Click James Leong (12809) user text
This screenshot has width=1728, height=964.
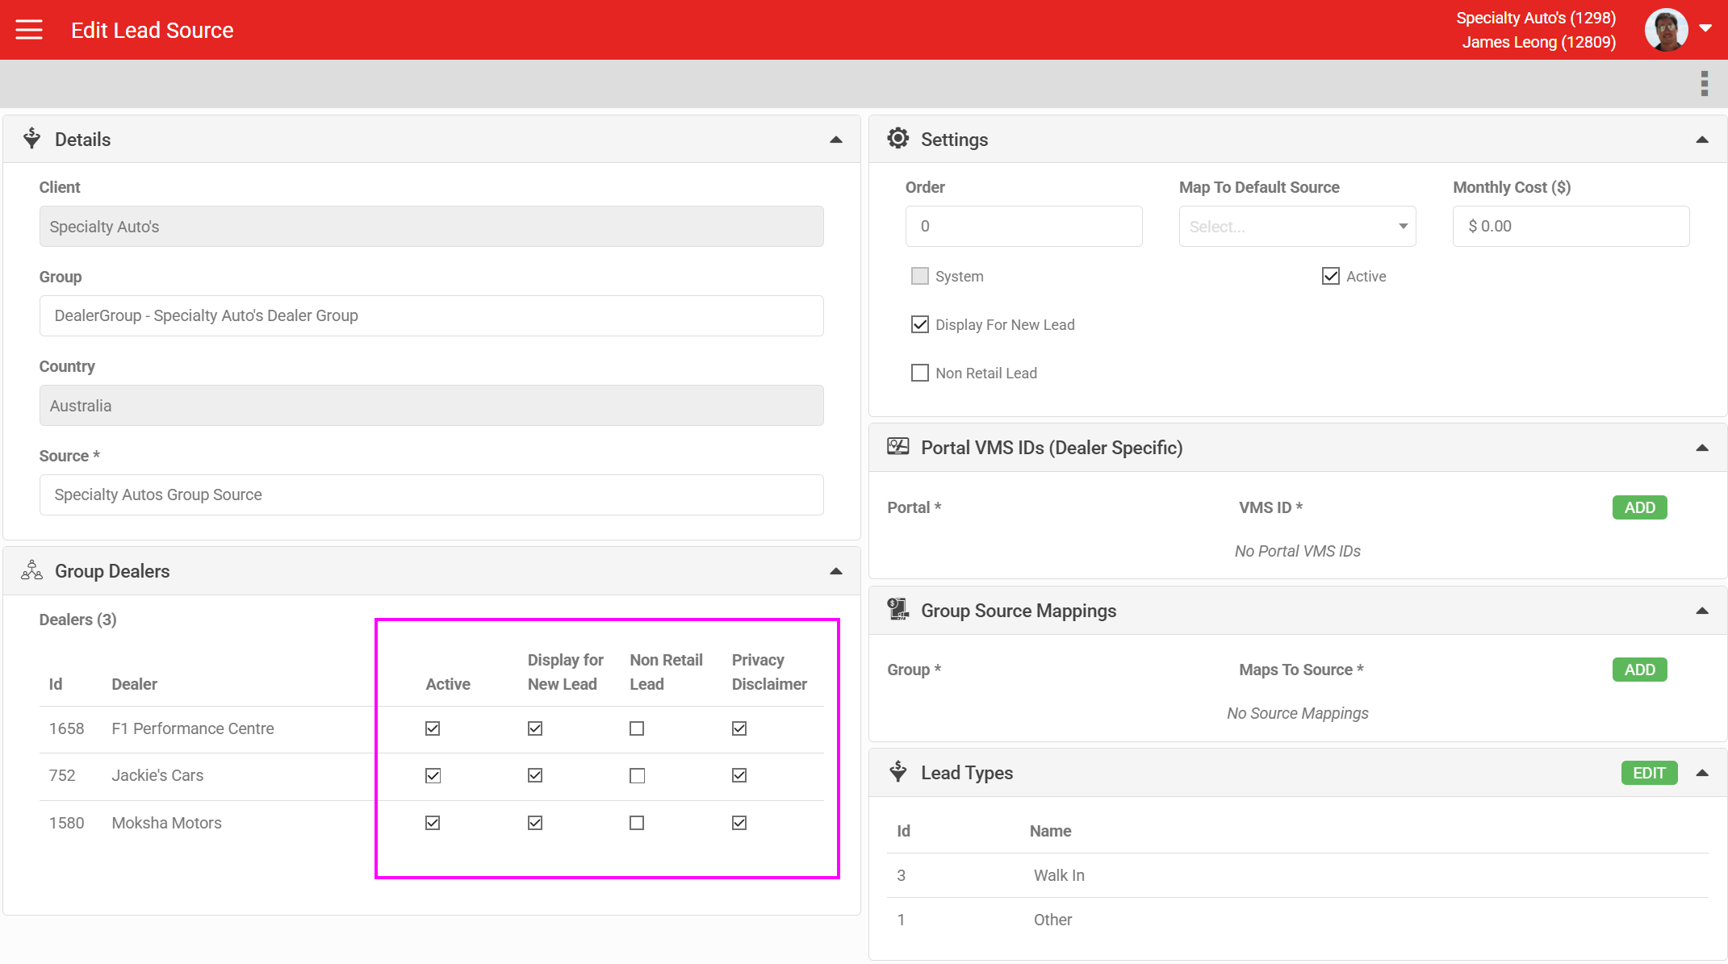click(x=1538, y=42)
